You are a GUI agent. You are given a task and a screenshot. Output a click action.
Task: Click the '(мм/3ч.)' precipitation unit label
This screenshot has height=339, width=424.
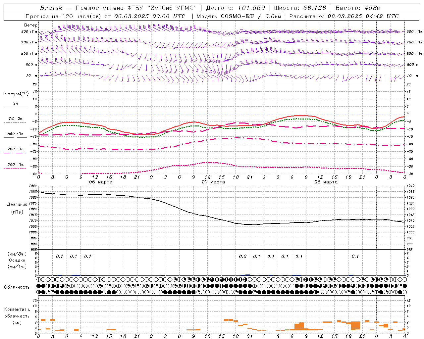tap(17, 254)
